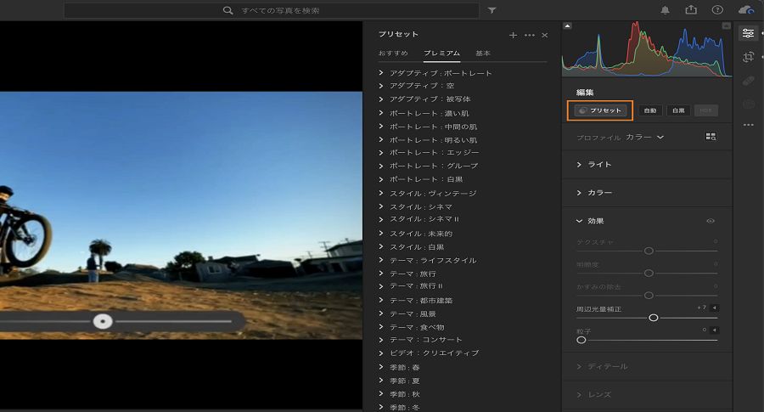Open the cloud sync status icon
Viewport: 764px width, 412px height.
[746, 9]
